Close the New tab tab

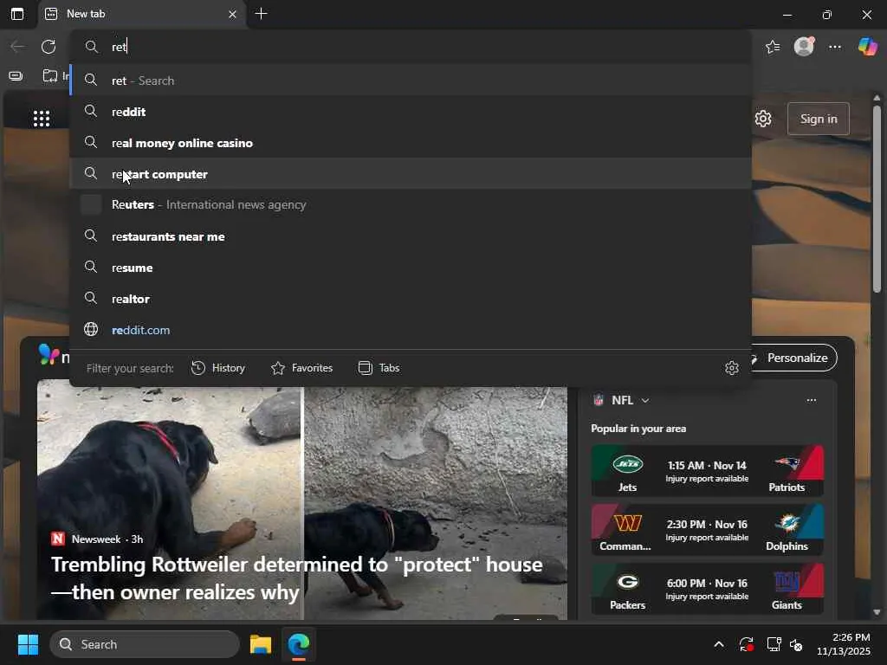point(232,14)
